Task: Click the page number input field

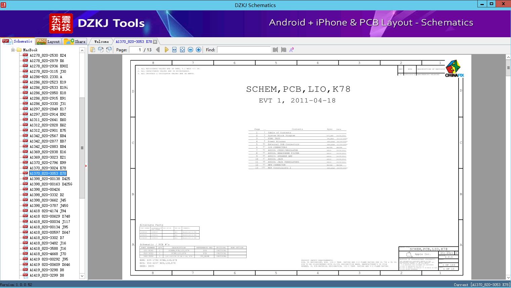Action: [136, 50]
